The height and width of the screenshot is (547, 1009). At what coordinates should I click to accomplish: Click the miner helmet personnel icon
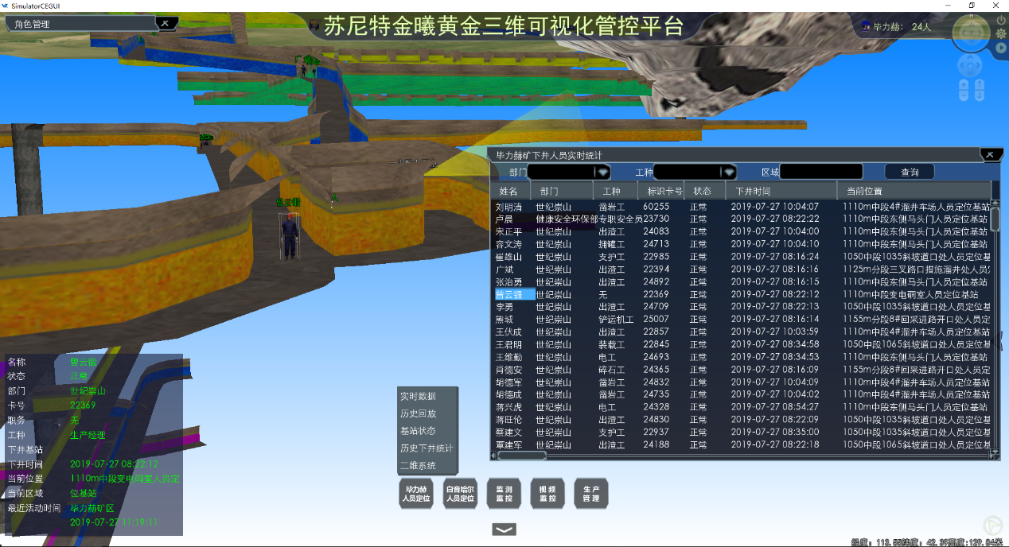click(865, 26)
